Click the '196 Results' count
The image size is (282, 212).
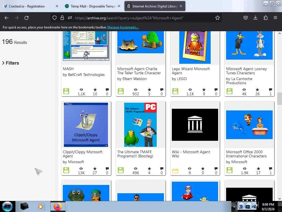pos(14,42)
